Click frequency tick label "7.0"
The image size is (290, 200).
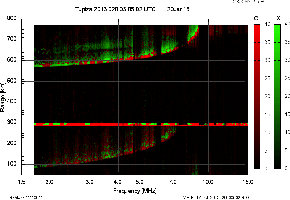(173, 182)
